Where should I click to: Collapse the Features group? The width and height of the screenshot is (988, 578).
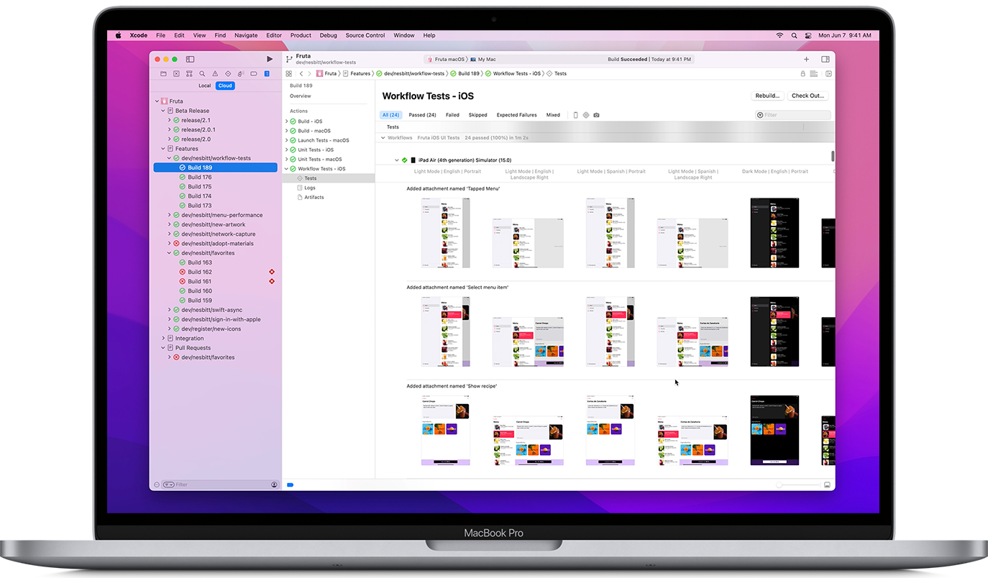coord(163,149)
